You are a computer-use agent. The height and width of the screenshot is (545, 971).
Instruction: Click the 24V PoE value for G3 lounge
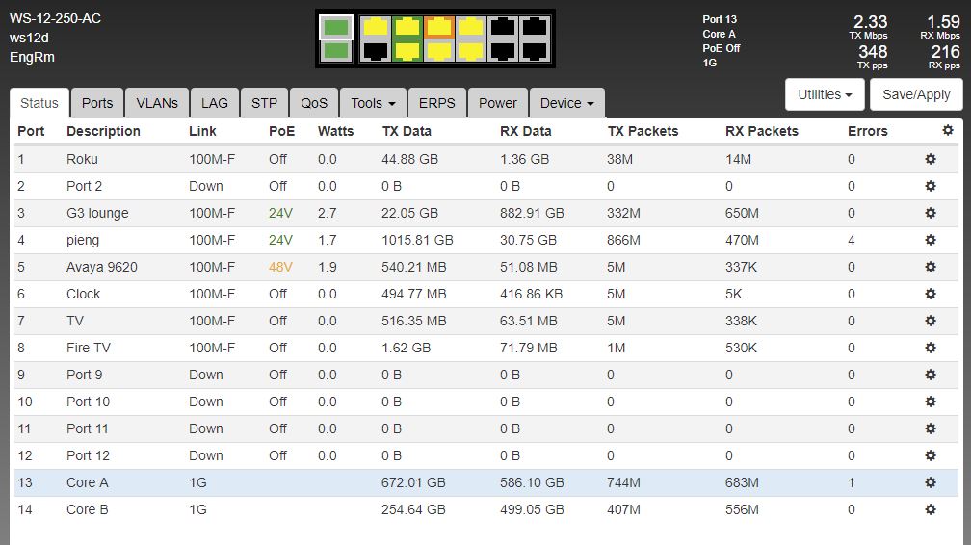(x=280, y=213)
